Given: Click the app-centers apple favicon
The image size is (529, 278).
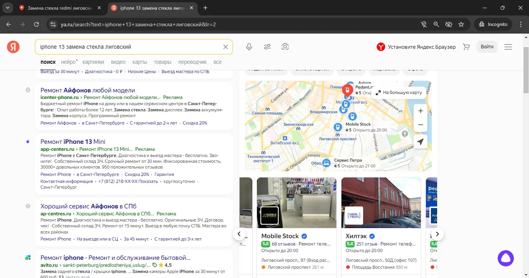Looking at the screenshot, I should point(28,142).
